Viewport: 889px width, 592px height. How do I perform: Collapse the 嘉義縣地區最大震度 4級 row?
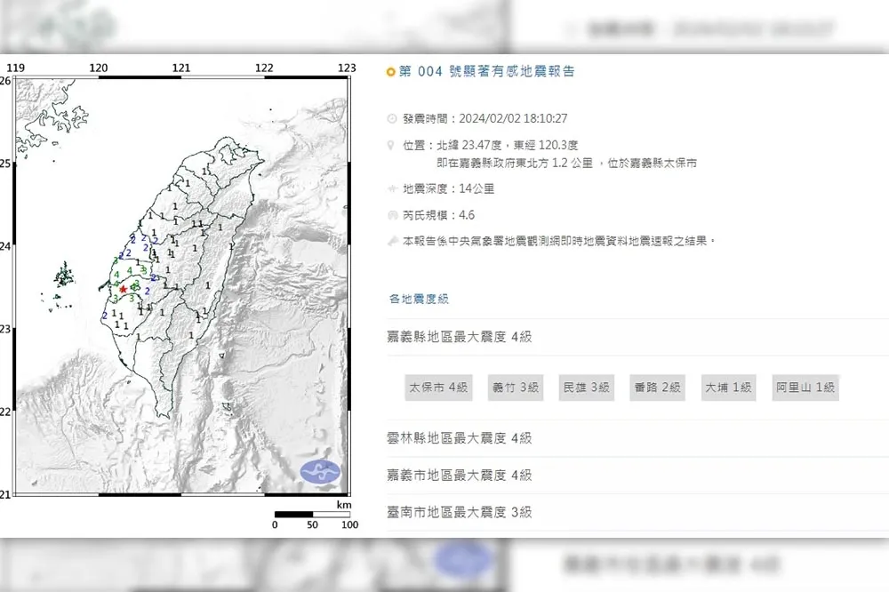pos(637,337)
